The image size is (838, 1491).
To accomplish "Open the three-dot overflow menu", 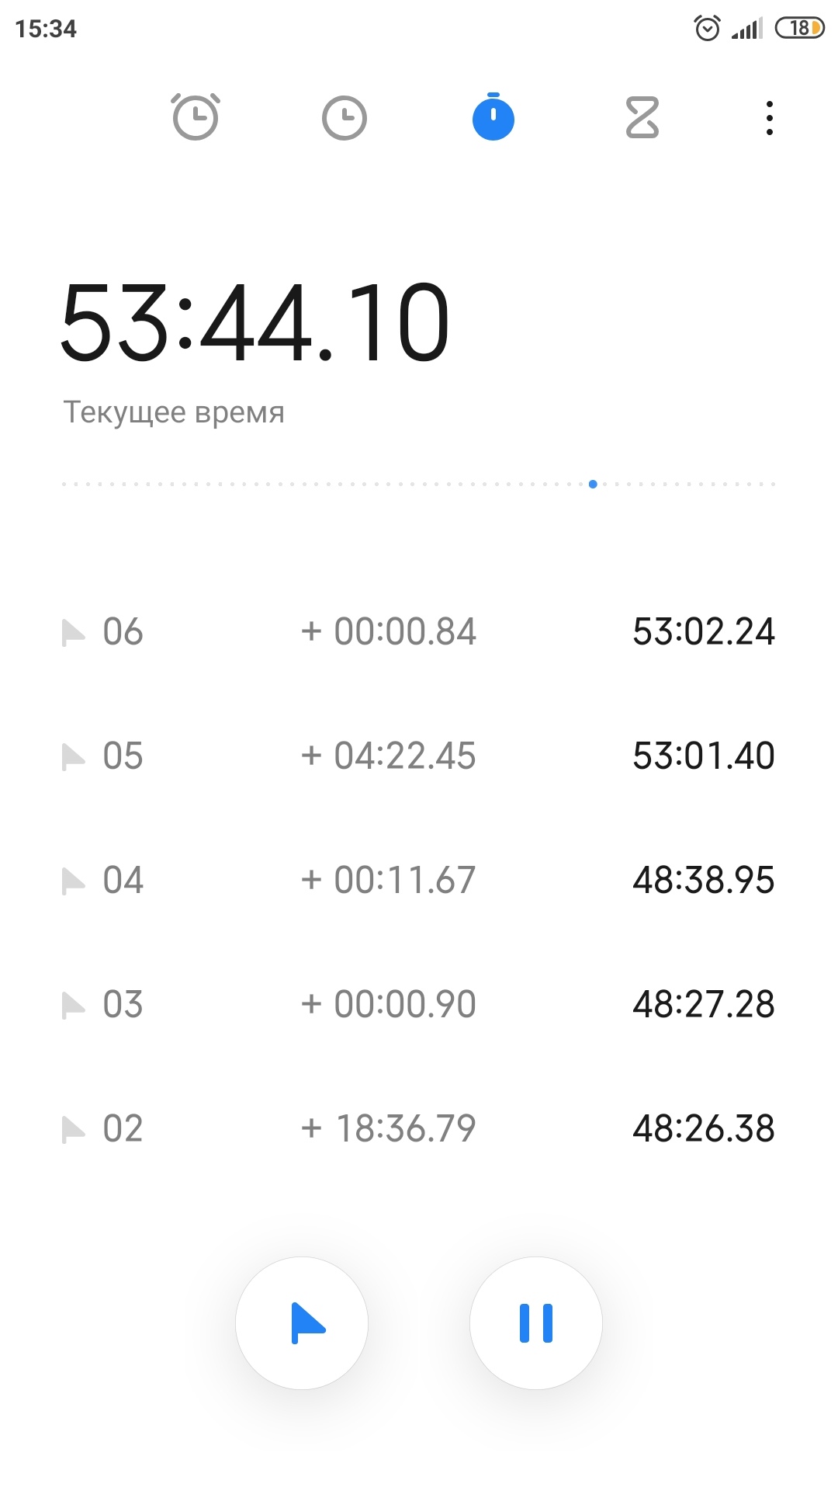I will [x=769, y=118].
